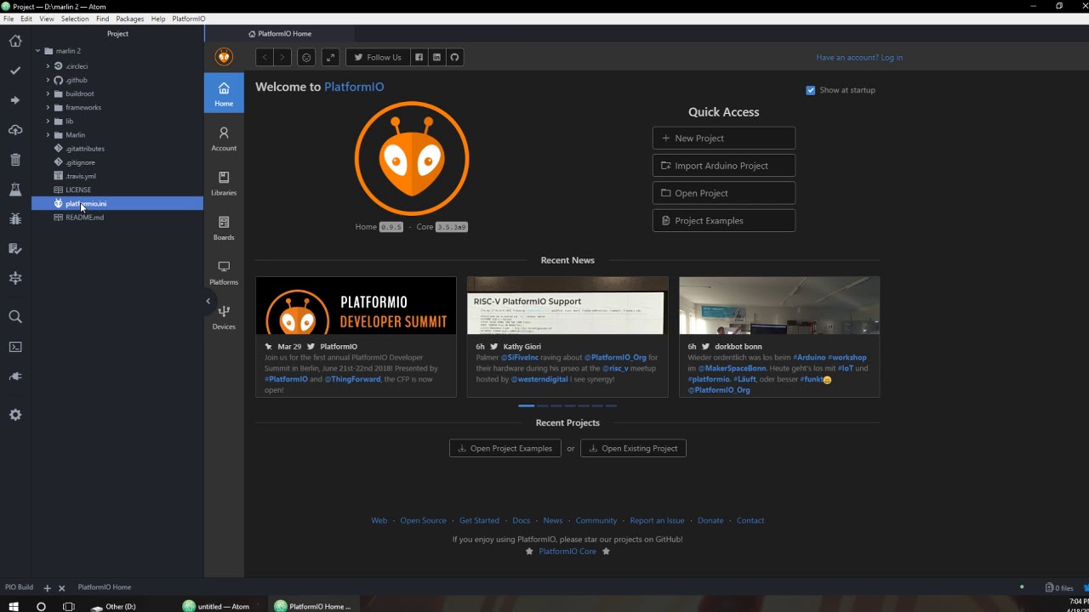Select Home in PlatformIO sidebar

click(224, 93)
